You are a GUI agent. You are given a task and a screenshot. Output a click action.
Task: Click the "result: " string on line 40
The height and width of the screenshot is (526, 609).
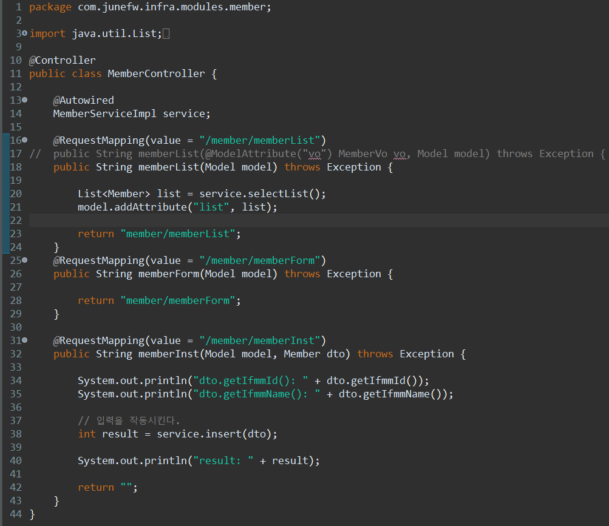point(223,460)
